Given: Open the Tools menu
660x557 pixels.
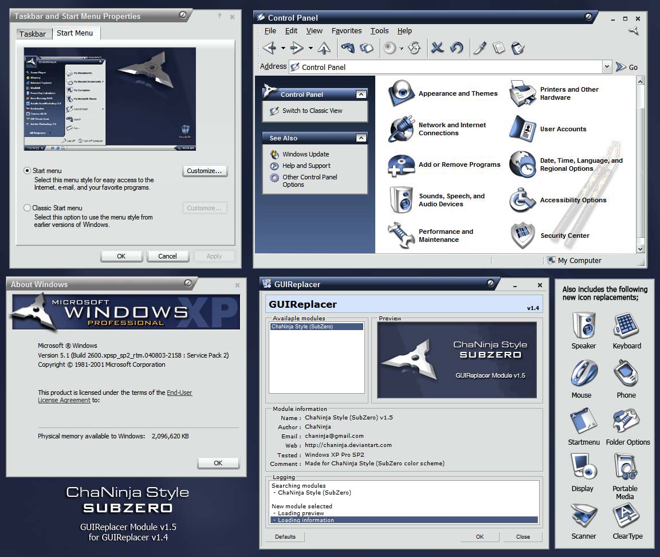Looking at the screenshot, I should coord(379,31).
